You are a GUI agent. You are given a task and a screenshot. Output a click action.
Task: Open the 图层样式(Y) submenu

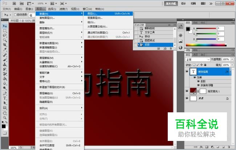point(60,33)
